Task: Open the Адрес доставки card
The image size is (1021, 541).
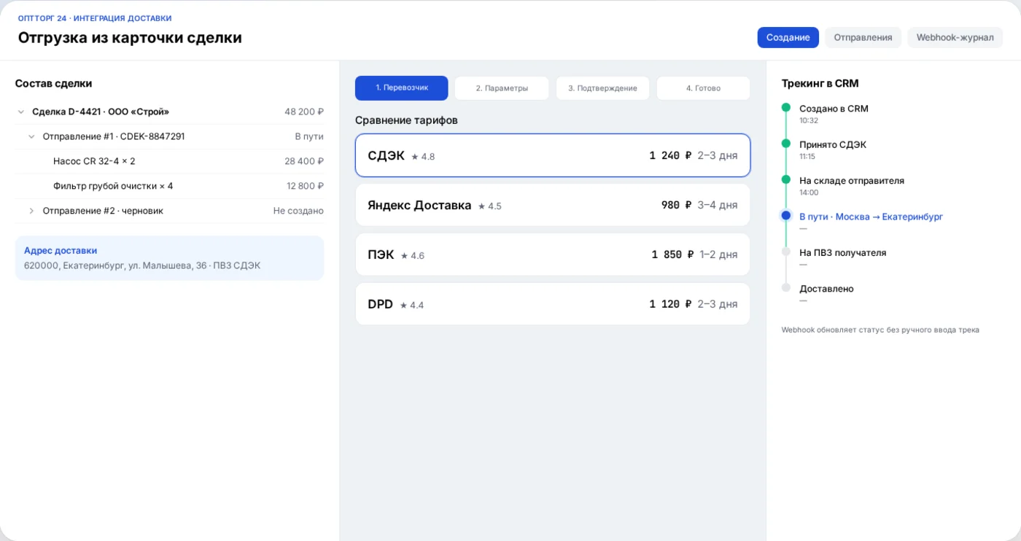Action: click(x=169, y=258)
